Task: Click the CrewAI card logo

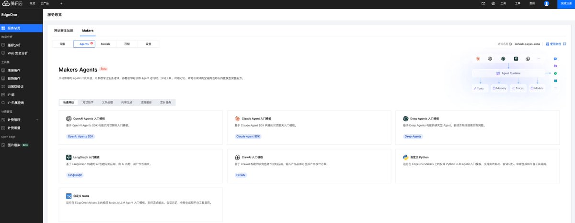Action: click(237, 157)
